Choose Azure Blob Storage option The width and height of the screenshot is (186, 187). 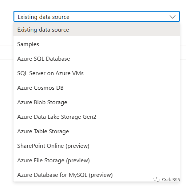tap(96, 102)
